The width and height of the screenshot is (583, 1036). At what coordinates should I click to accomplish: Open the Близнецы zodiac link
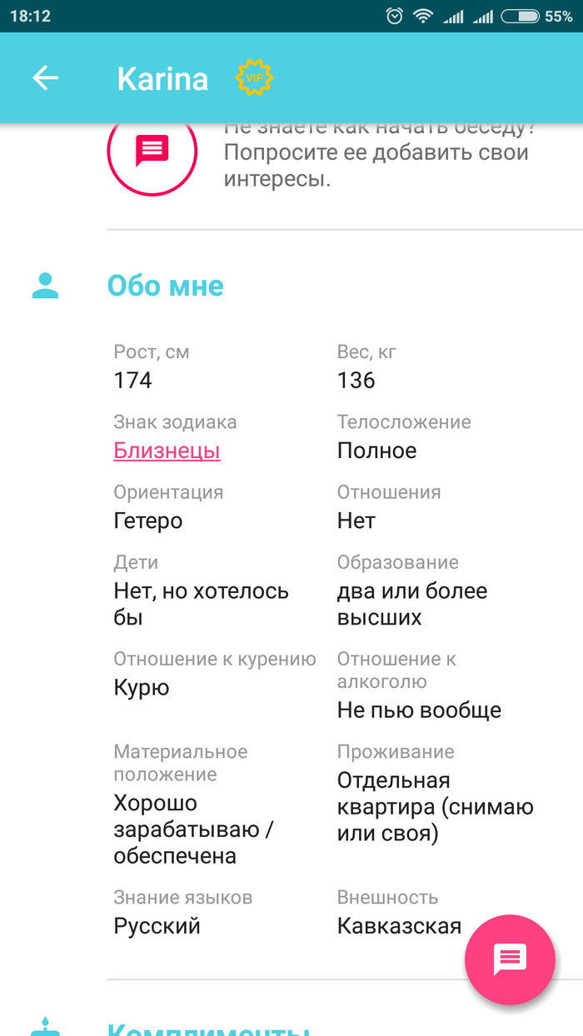point(167,451)
